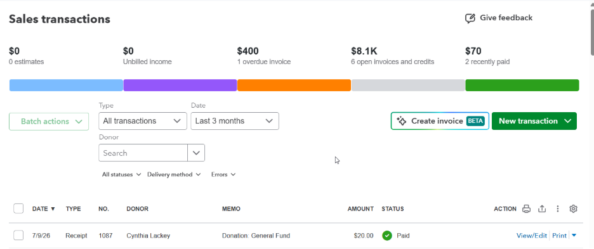
Task: Click the $70 recently paid total
Action: (x=473, y=51)
